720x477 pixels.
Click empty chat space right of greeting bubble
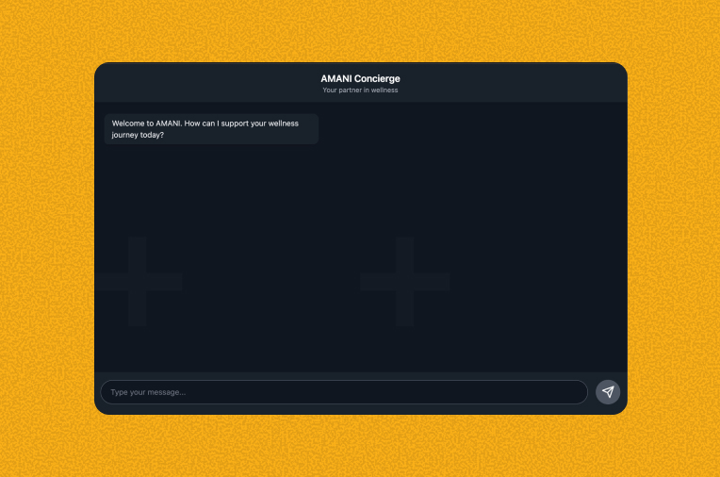click(x=471, y=129)
